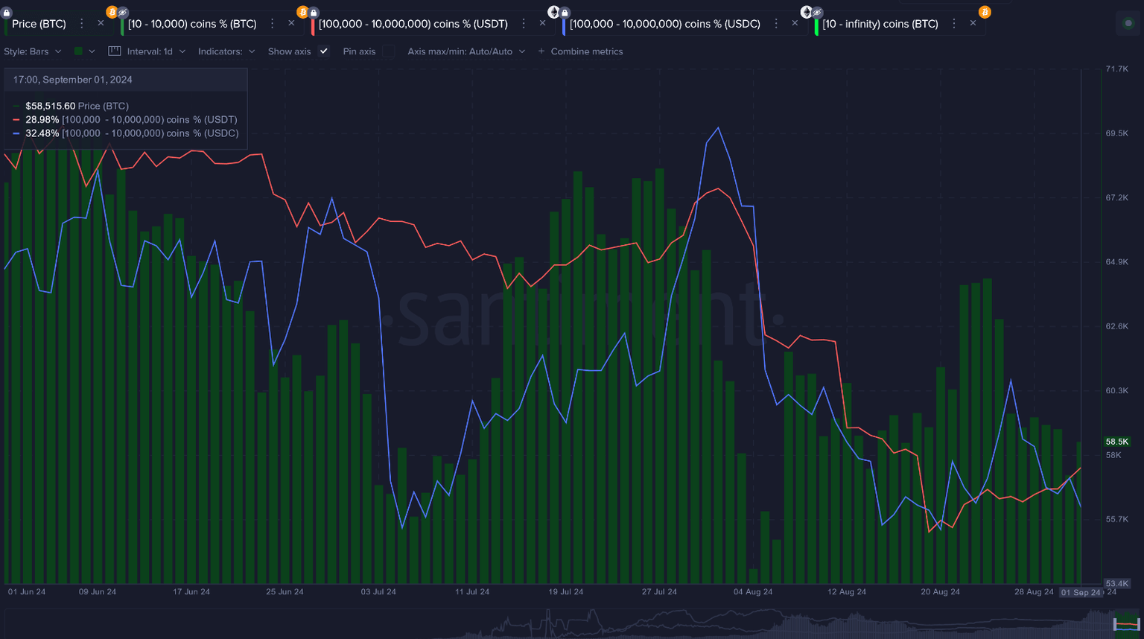Click the Bitcoin icon on Price (BTC) tab corner

(112, 12)
